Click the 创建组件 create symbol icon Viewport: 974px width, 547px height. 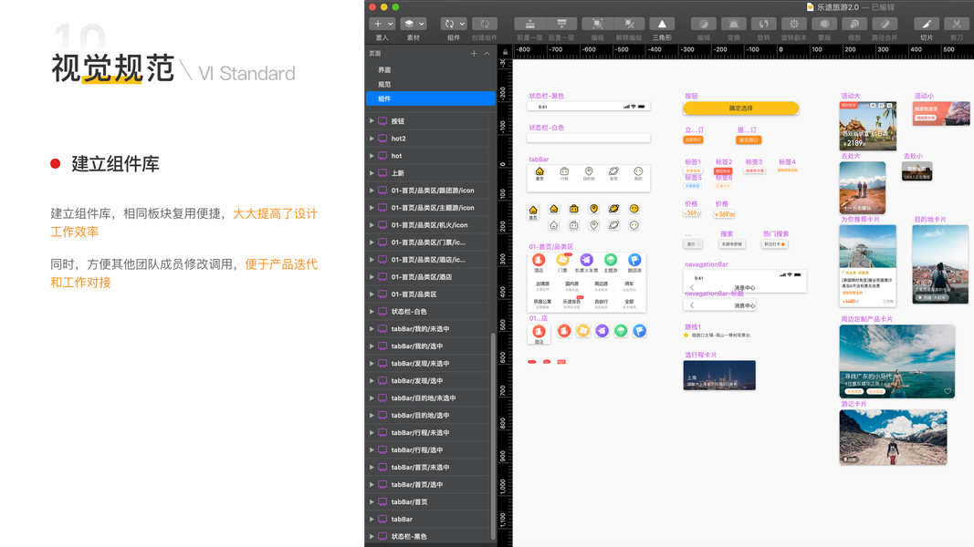pos(484,24)
